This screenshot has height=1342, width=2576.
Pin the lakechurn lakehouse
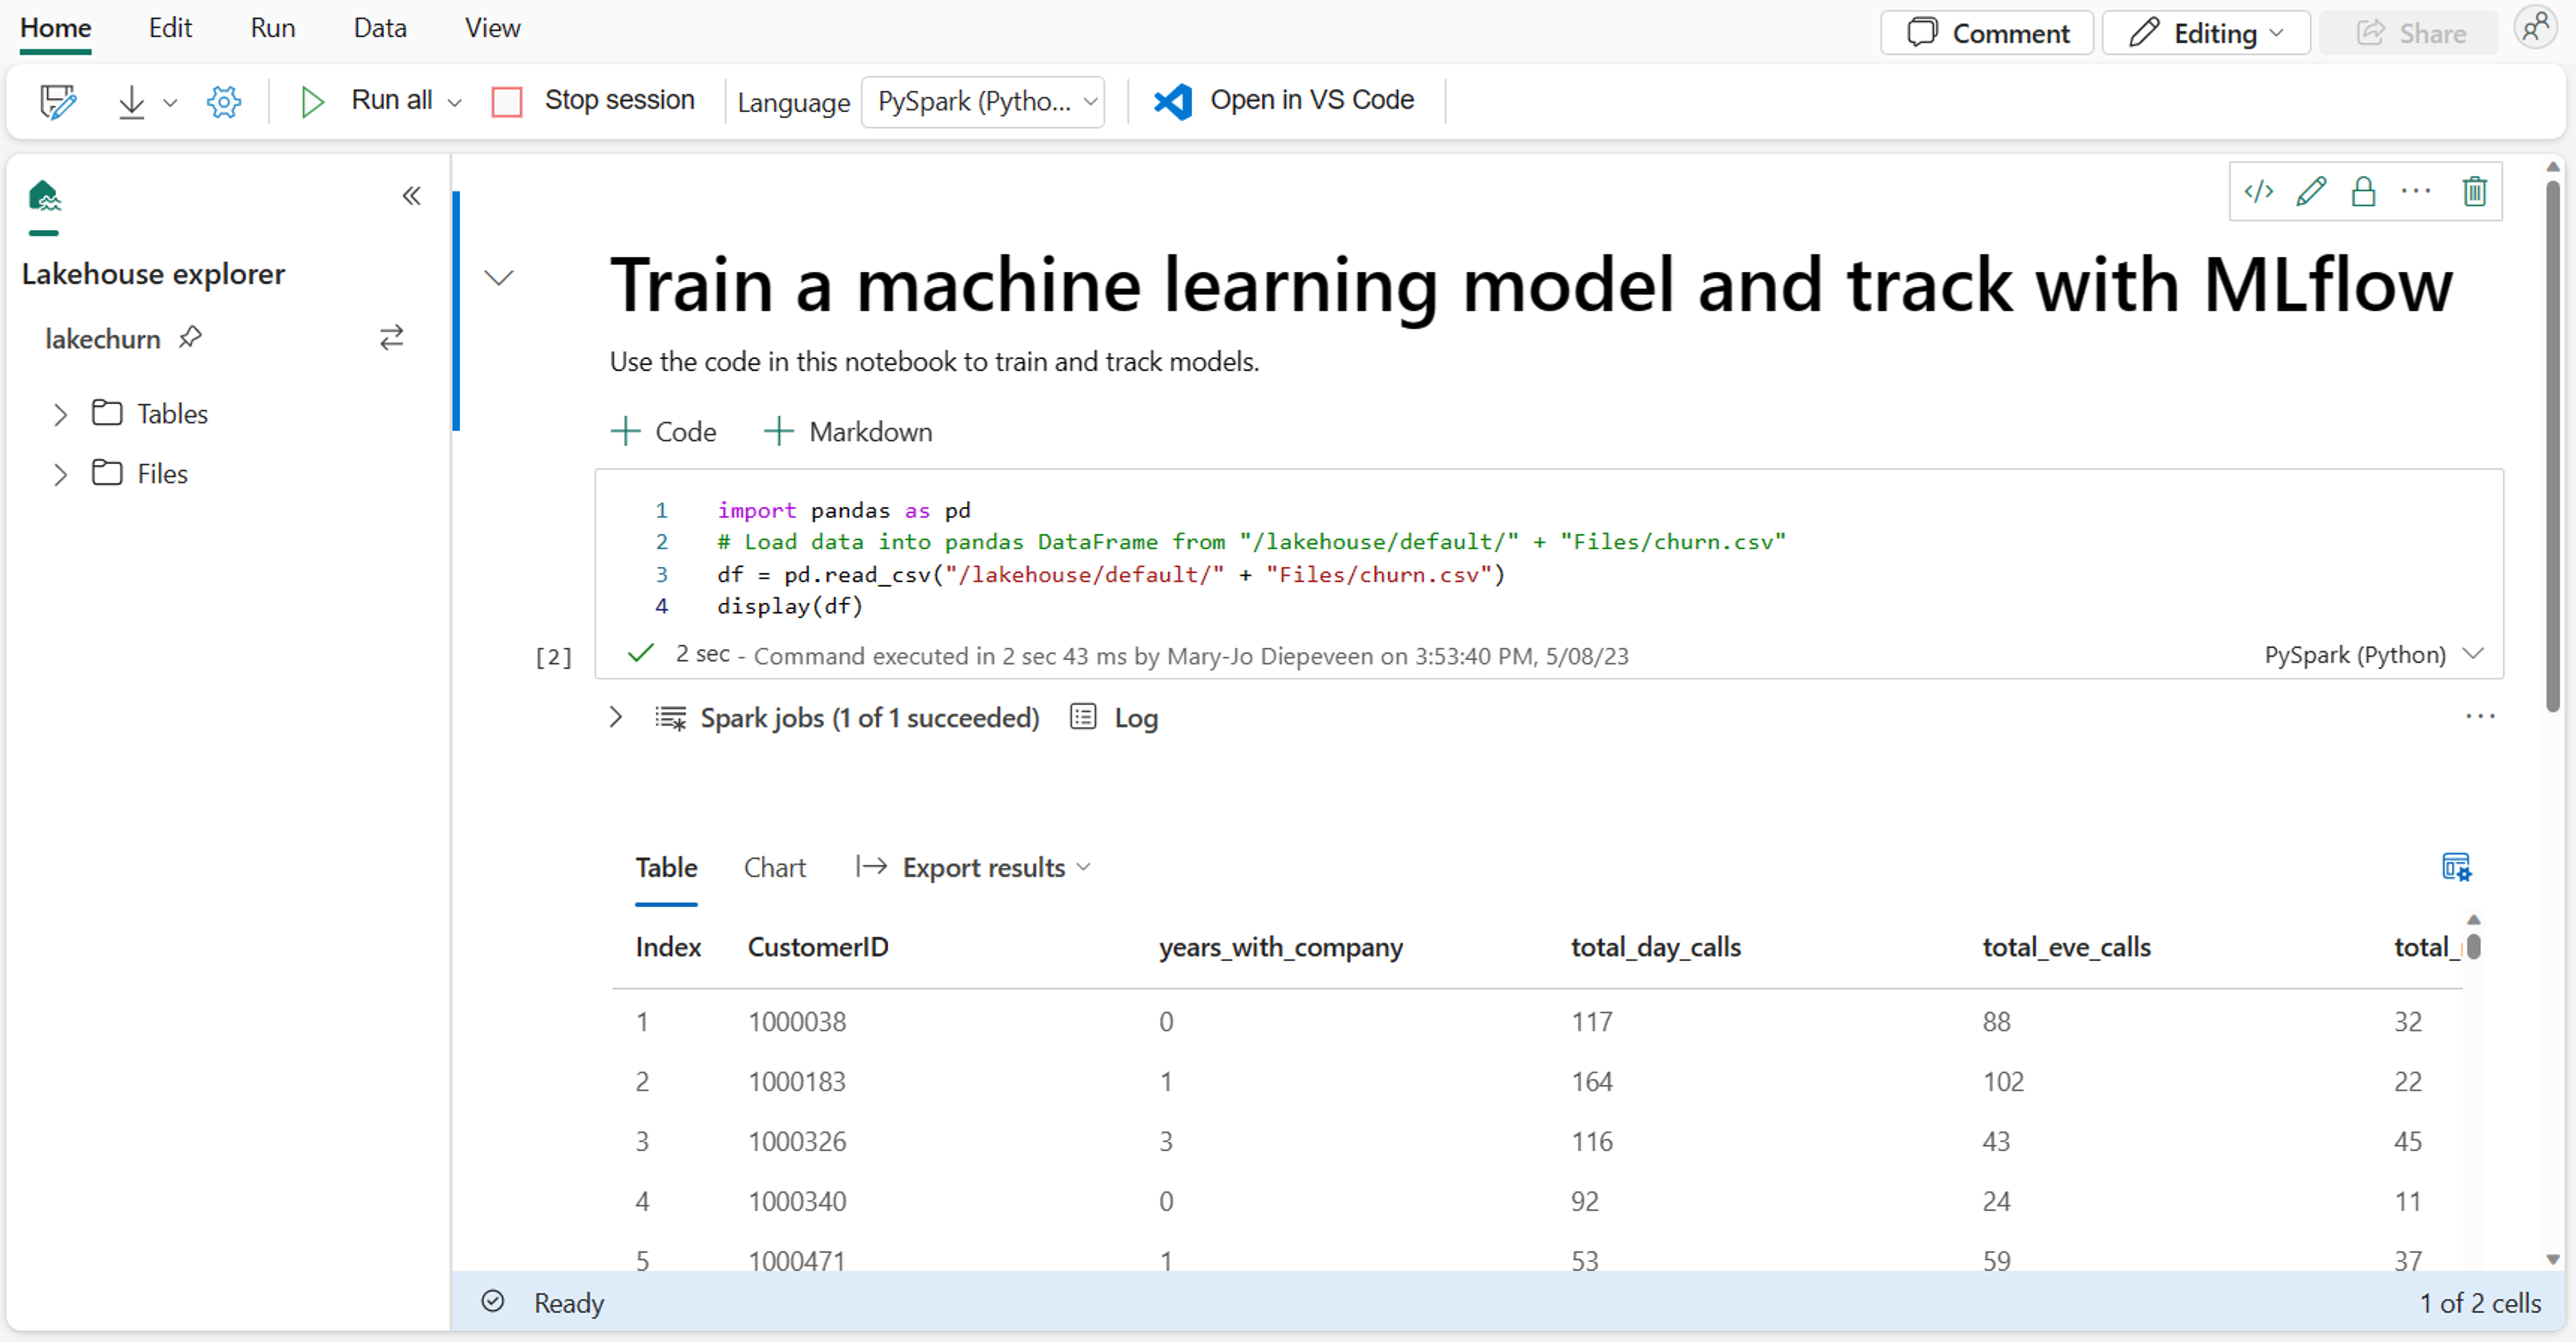click(190, 337)
